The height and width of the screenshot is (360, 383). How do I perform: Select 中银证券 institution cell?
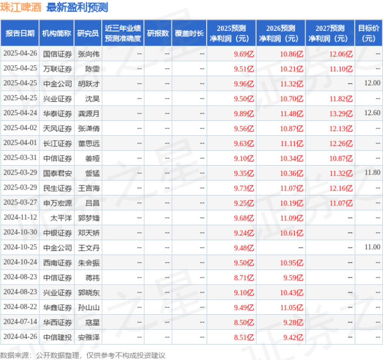coord(58,233)
